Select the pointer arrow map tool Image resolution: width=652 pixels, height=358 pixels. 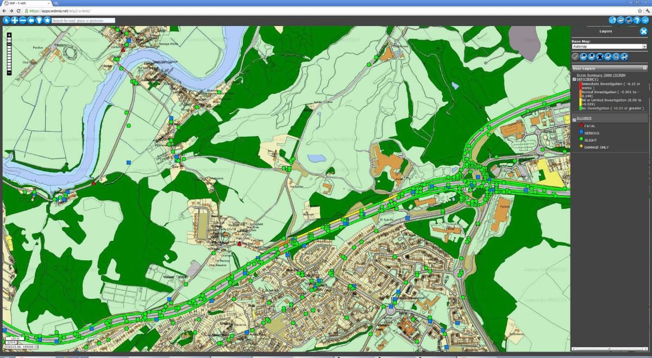pyautogui.click(x=7, y=20)
